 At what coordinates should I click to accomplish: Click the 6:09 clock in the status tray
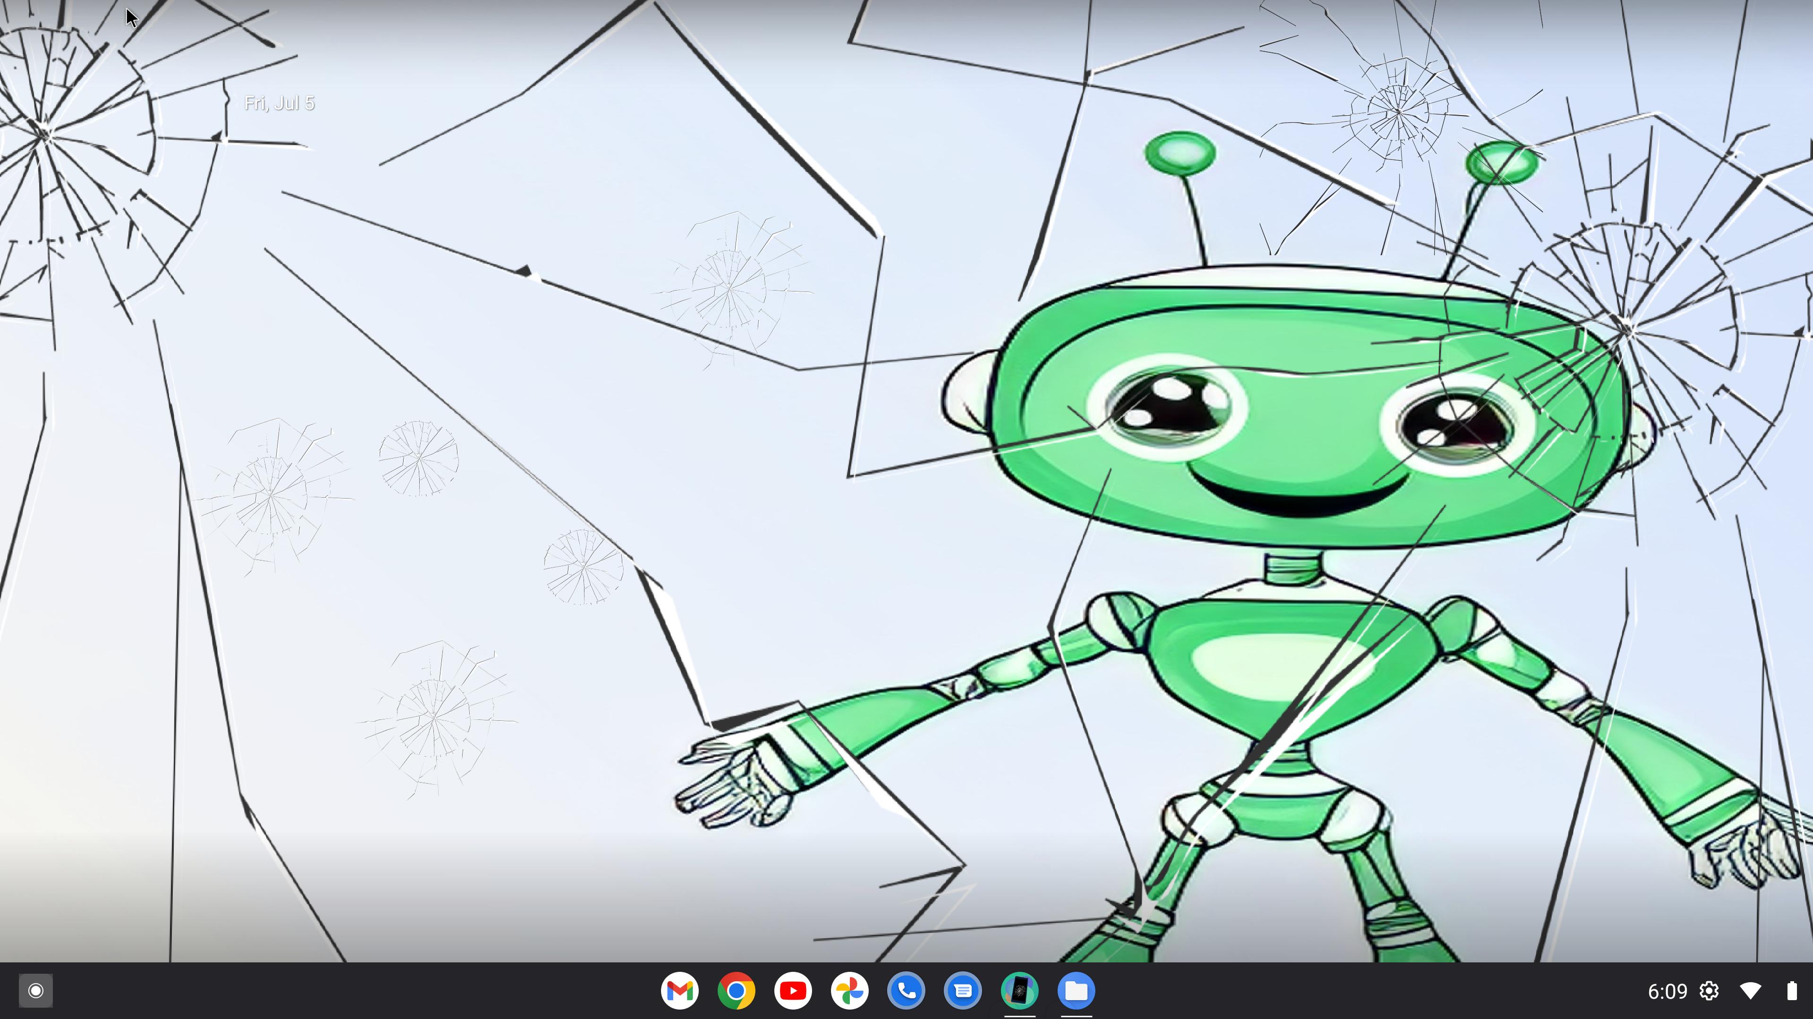point(1667,992)
